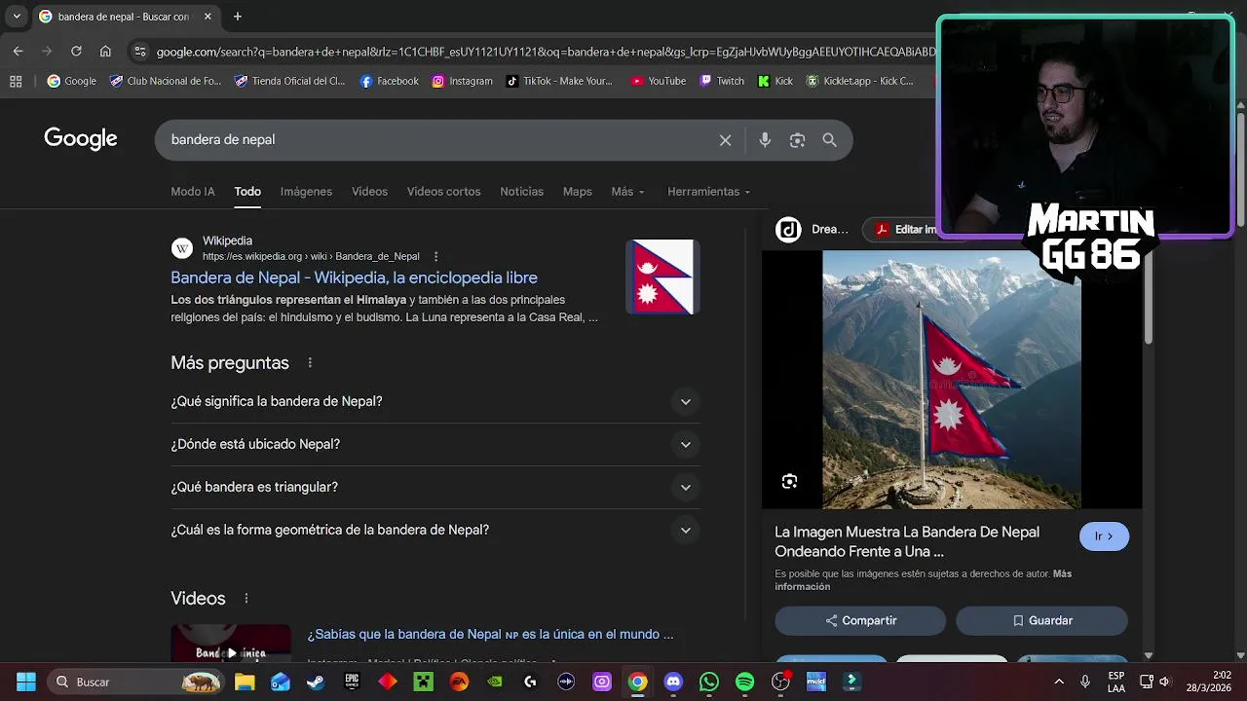Open NVIDIA app from the taskbar
Image resolution: width=1247 pixels, height=701 pixels.
(495, 682)
